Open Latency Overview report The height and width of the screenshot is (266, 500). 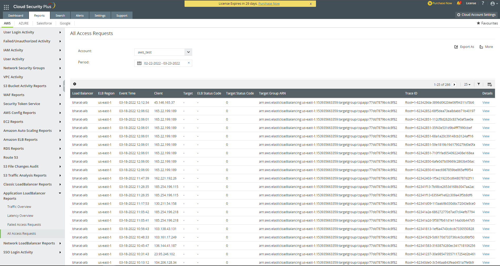20,216
